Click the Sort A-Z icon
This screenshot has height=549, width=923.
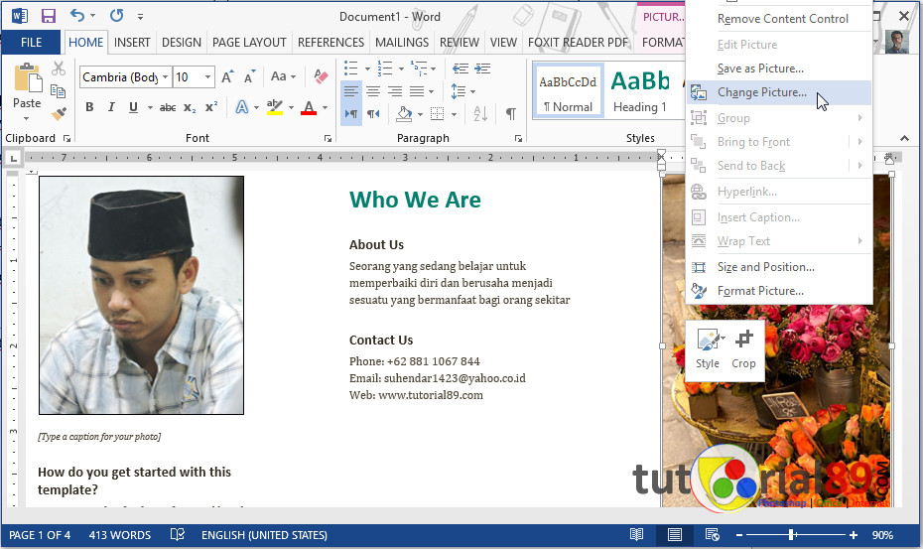480,114
